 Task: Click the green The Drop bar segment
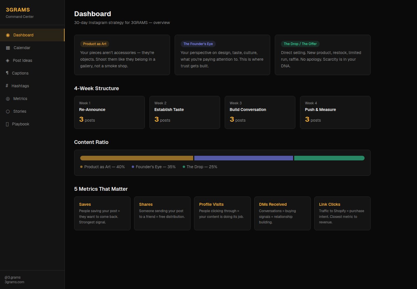pyautogui.click(x=329, y=158)
